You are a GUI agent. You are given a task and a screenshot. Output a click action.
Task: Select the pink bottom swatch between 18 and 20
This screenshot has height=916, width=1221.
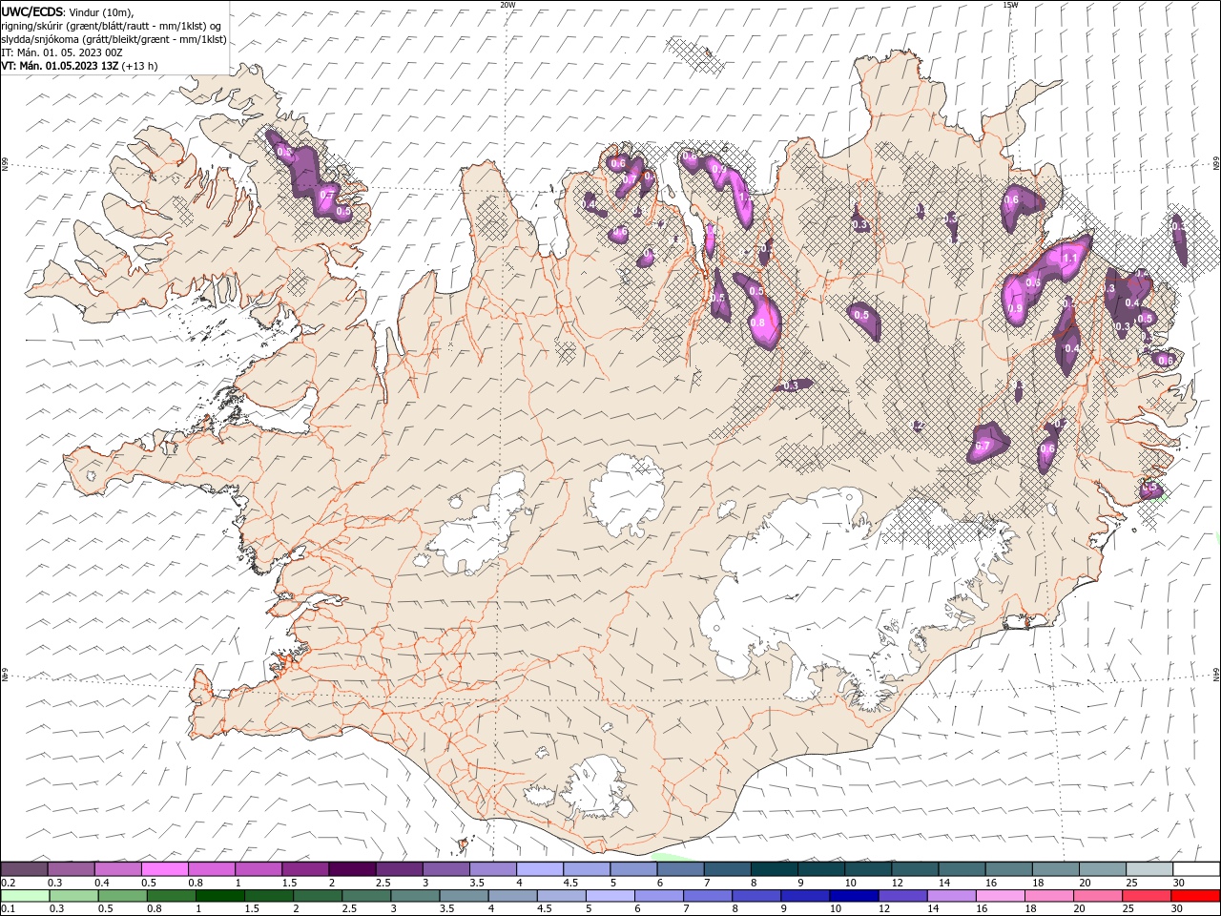(x=1048, y=896)
